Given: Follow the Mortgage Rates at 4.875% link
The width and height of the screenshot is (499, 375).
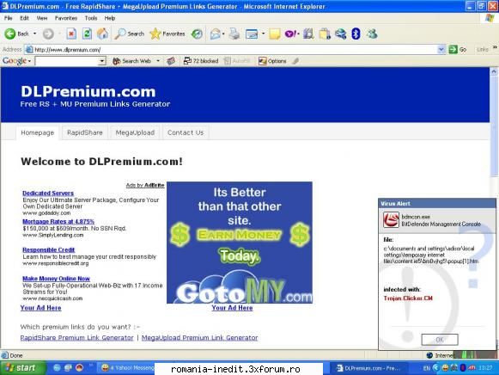Looking at the screenshot, I should [x=58, y=221].
